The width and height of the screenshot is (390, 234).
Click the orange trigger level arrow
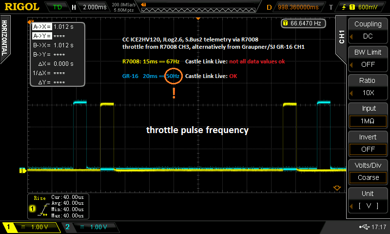click(336, 188)
